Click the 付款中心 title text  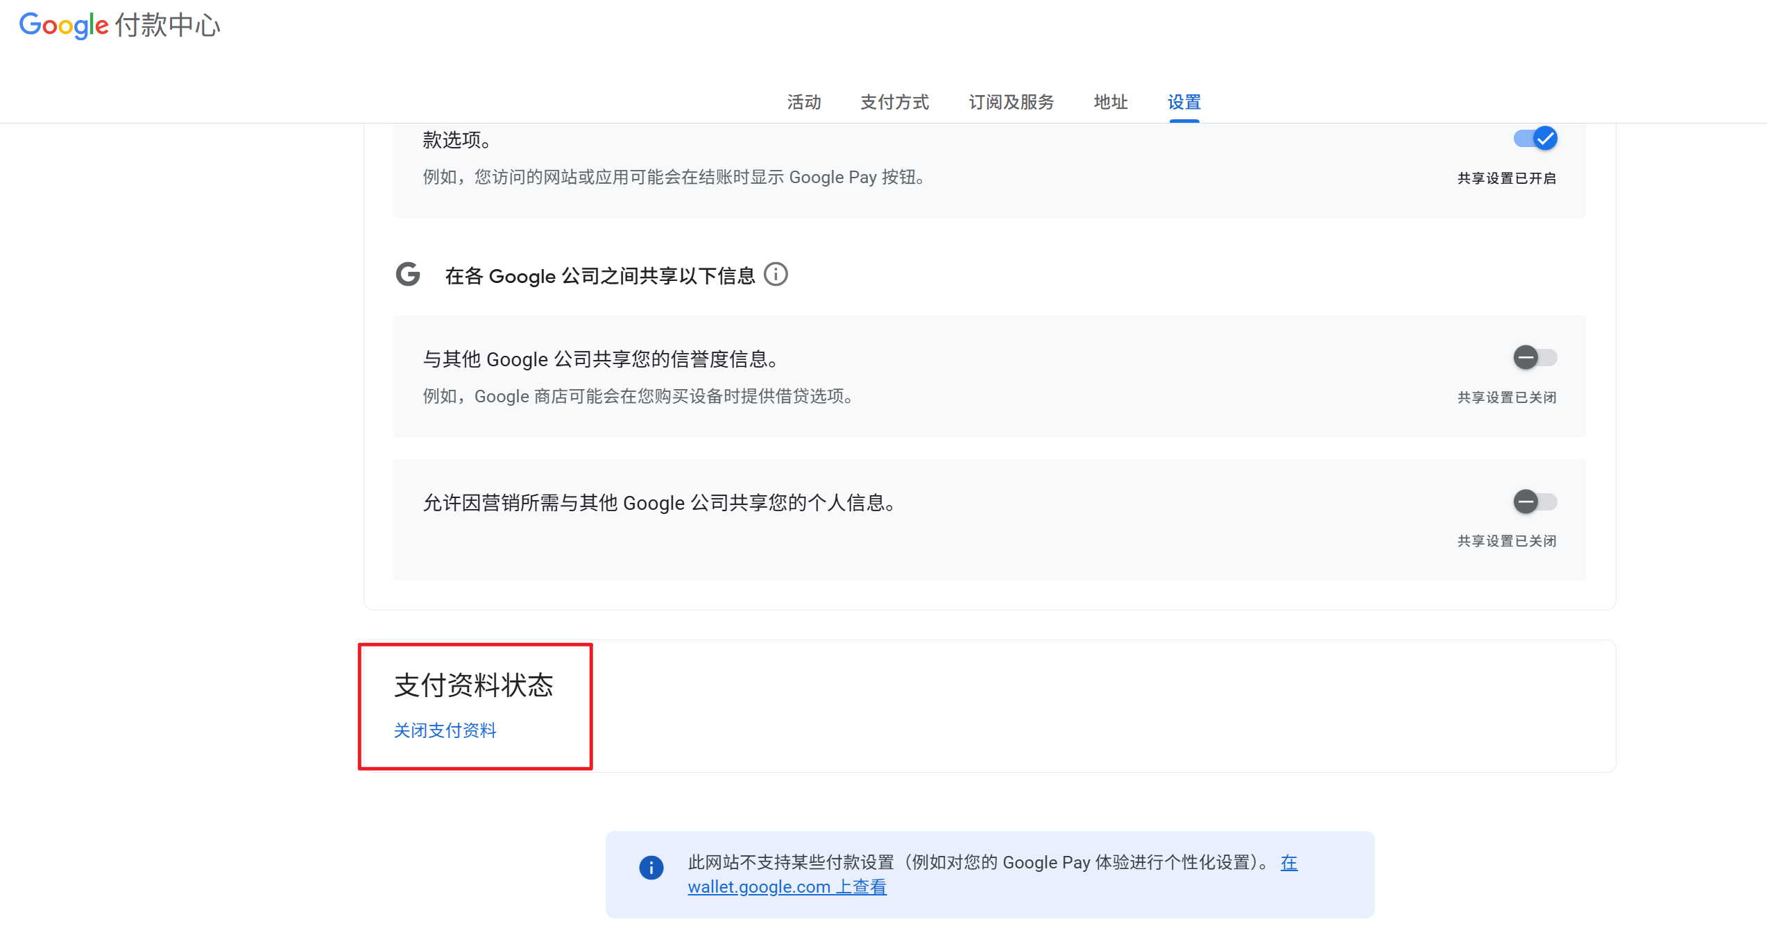coord(168,25)
